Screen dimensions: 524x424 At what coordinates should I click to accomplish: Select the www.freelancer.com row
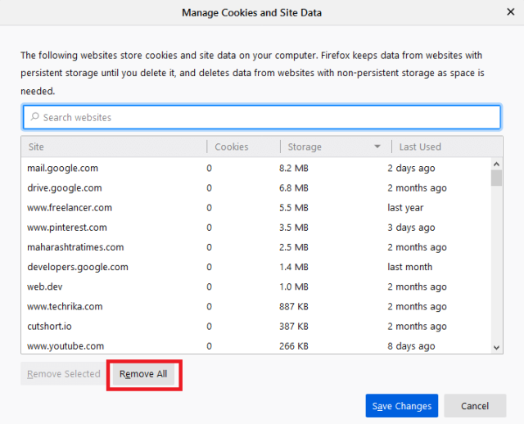[x=256, y=207]
